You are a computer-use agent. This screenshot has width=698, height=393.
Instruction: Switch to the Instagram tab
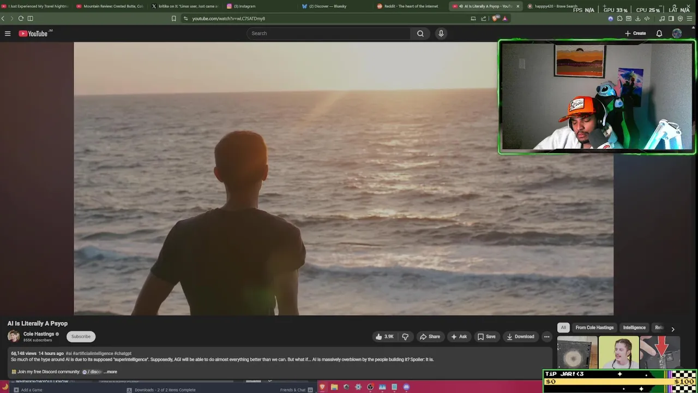pos(261,6)
